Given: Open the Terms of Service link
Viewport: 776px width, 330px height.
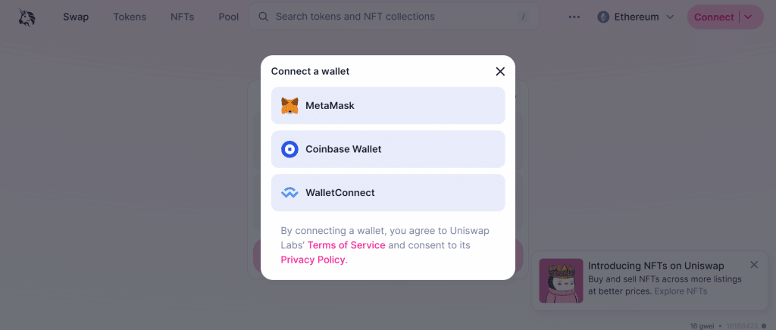Looking at the screenshot, I should (346, 245).
